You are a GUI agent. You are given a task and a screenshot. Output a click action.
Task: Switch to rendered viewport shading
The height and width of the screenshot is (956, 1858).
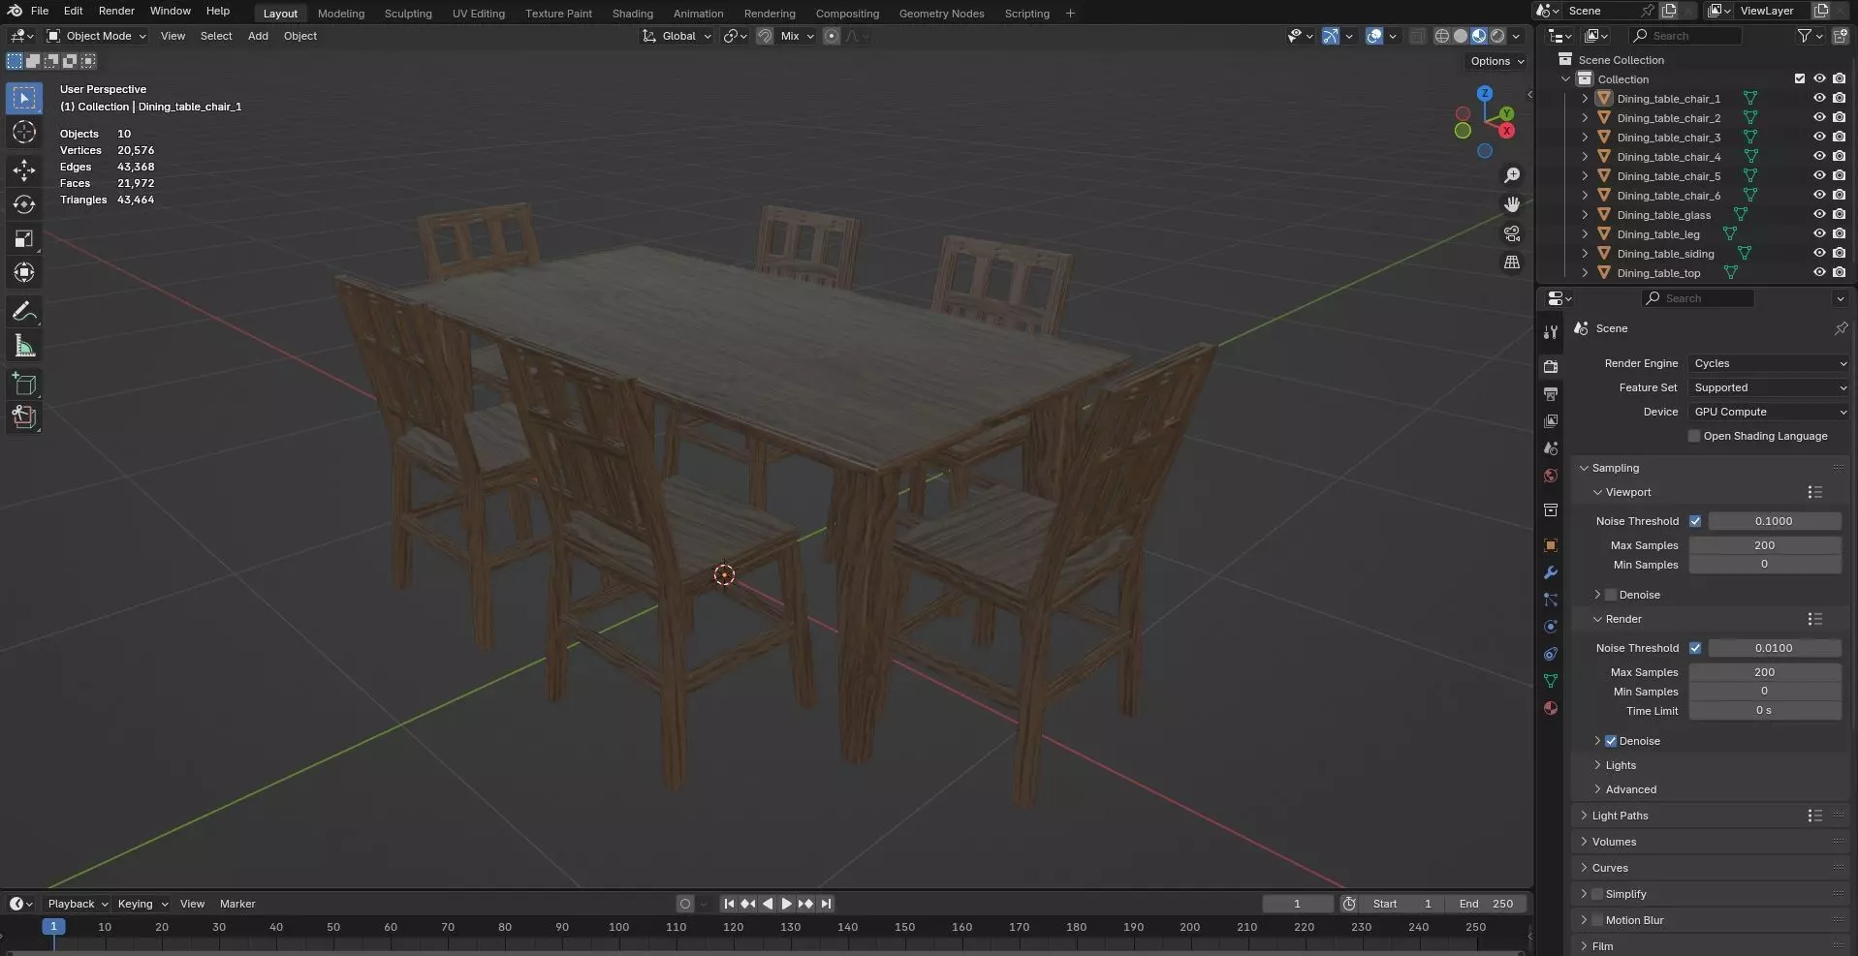[1497, 36]
